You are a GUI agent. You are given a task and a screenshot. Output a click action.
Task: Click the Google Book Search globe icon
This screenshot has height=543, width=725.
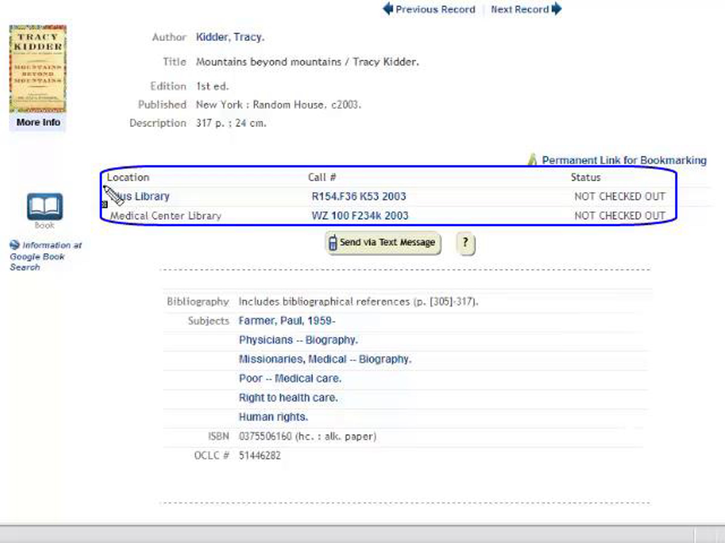point(14,245)
